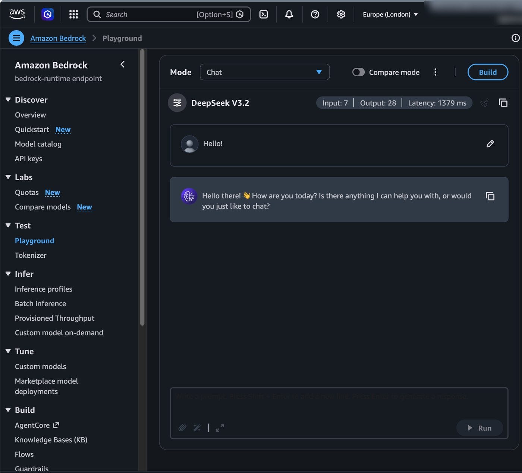The image size is (522, 473).
Task: Click the sidebar vertical scrollbar
Action: 142,188
